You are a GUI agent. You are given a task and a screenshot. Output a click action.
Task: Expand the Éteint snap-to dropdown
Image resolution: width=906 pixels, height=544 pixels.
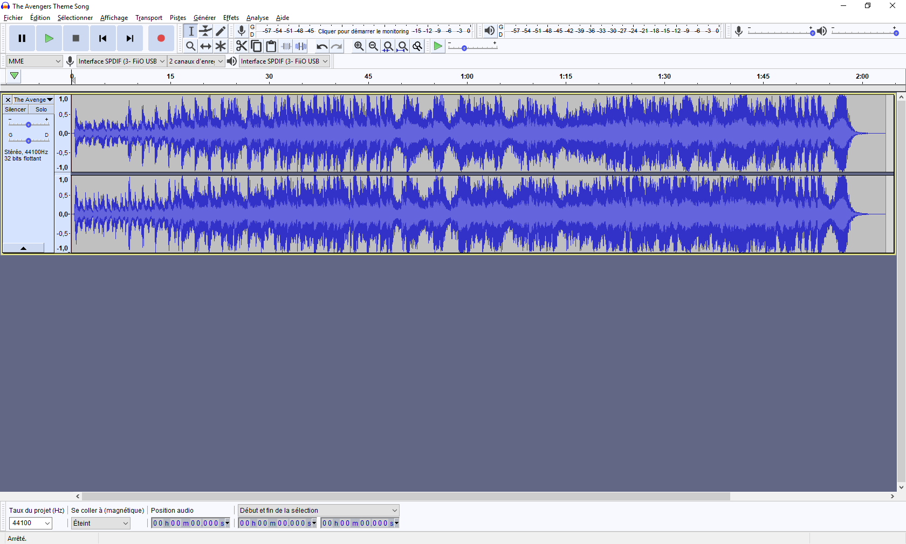(101, 523)
